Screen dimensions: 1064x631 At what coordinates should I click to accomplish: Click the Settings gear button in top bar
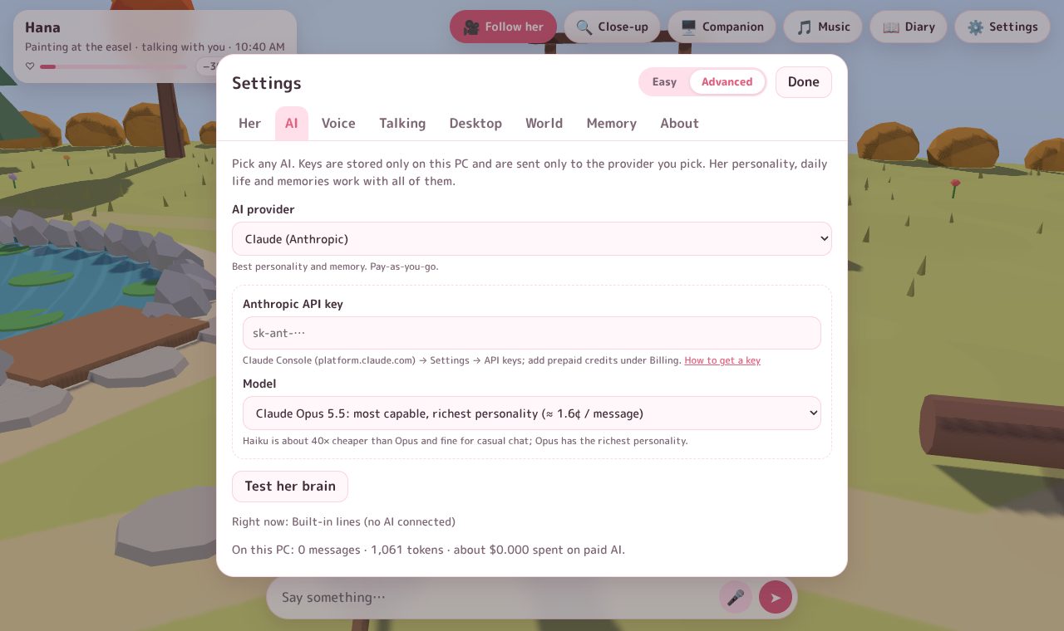point(1002,27)
